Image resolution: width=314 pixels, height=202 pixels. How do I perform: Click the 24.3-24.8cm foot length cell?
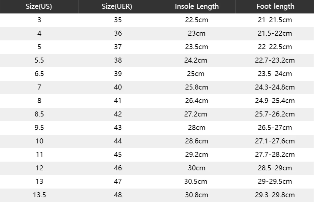(275, 87)
